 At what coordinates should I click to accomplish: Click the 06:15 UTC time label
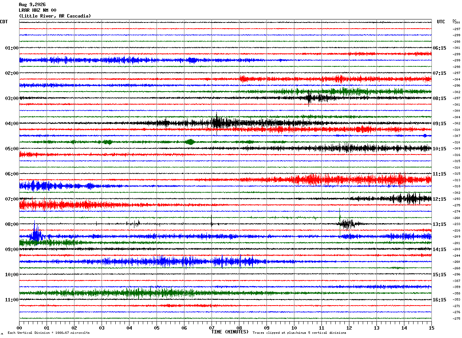[439, 48]
